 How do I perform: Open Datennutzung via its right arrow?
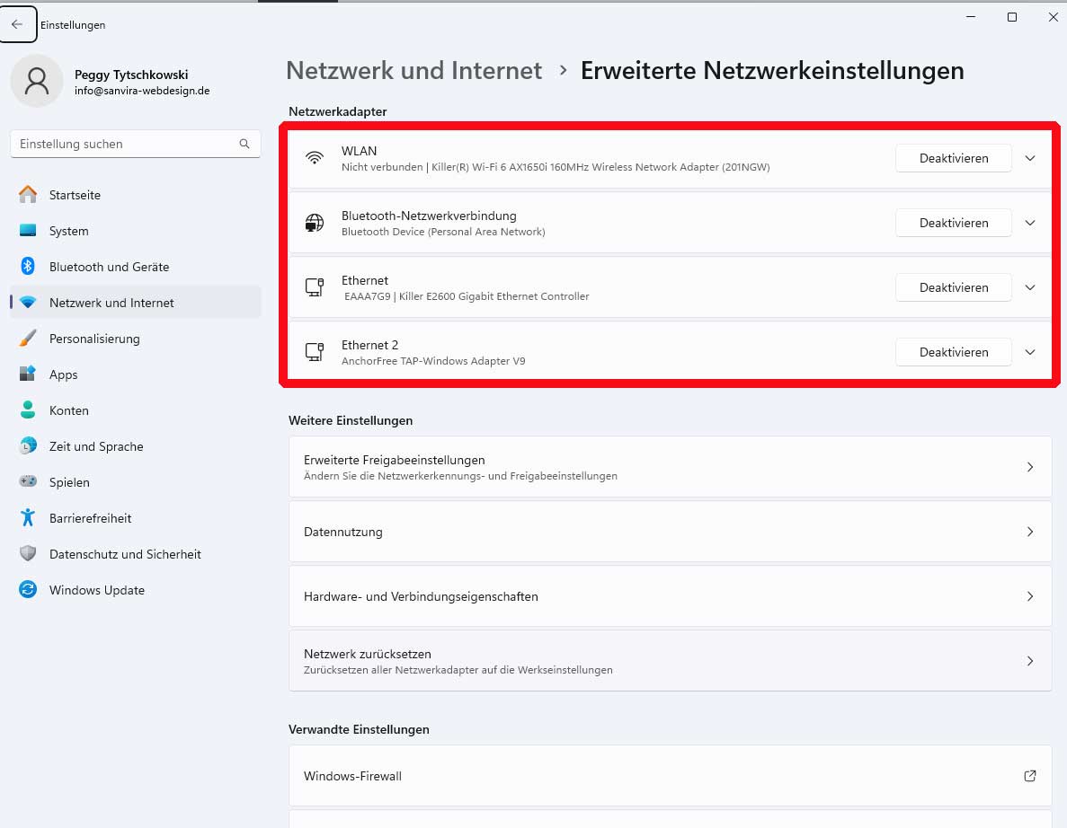click(1030, 532)
